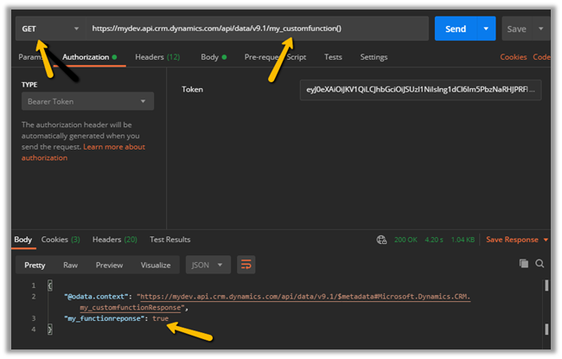562x359 pixels.
Task: Switch to Raw response view
Action: [x=71, y=265]
